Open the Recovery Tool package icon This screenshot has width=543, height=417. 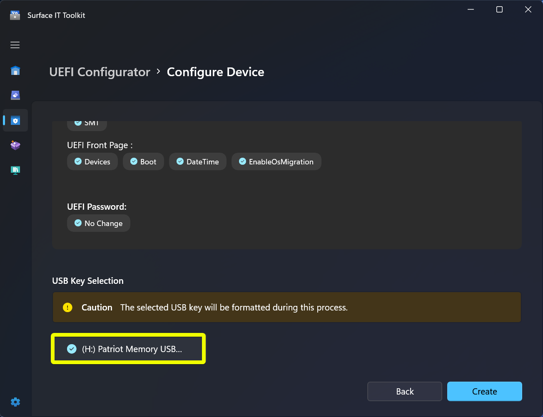click(15, 145)
